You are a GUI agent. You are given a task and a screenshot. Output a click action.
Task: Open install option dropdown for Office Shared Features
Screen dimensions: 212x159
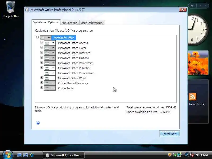pyautogui.click(x=50, y=83)
